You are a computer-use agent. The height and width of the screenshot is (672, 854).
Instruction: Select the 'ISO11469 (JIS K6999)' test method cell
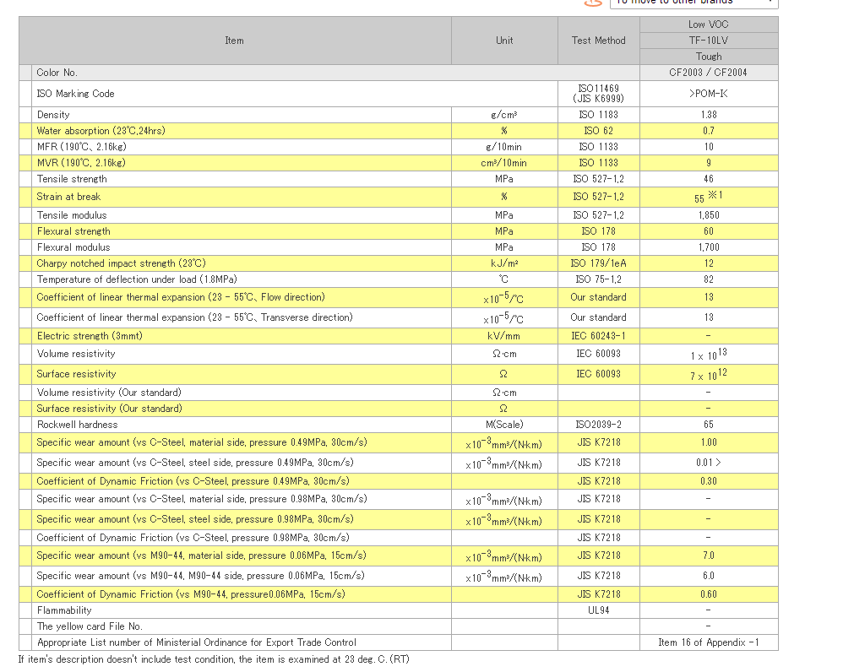[x=599, y=94]
